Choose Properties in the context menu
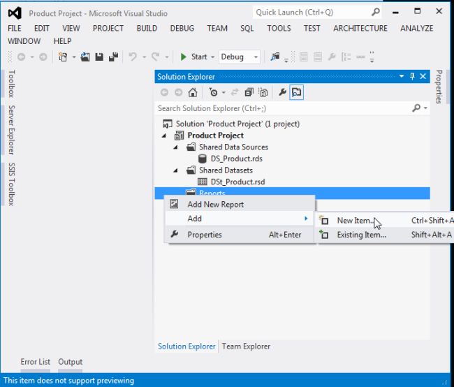 tap(240, 235)
